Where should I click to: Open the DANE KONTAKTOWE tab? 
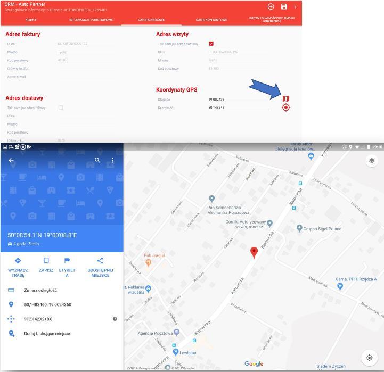[211, 20]
